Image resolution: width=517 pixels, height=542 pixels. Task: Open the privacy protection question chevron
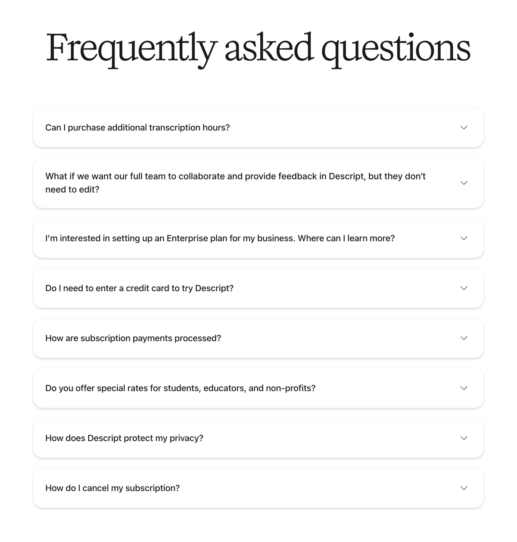(x=464, y=438)
